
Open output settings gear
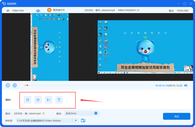96,113
